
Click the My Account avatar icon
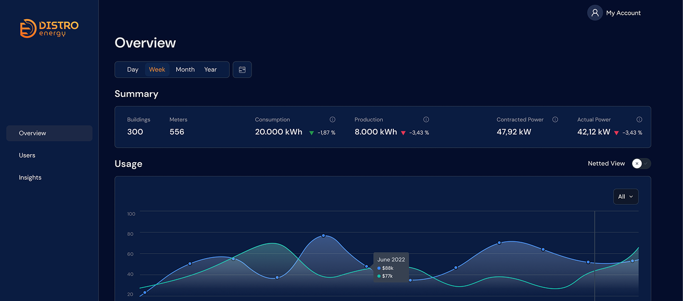pyautogui.click(x=595, y=13)
